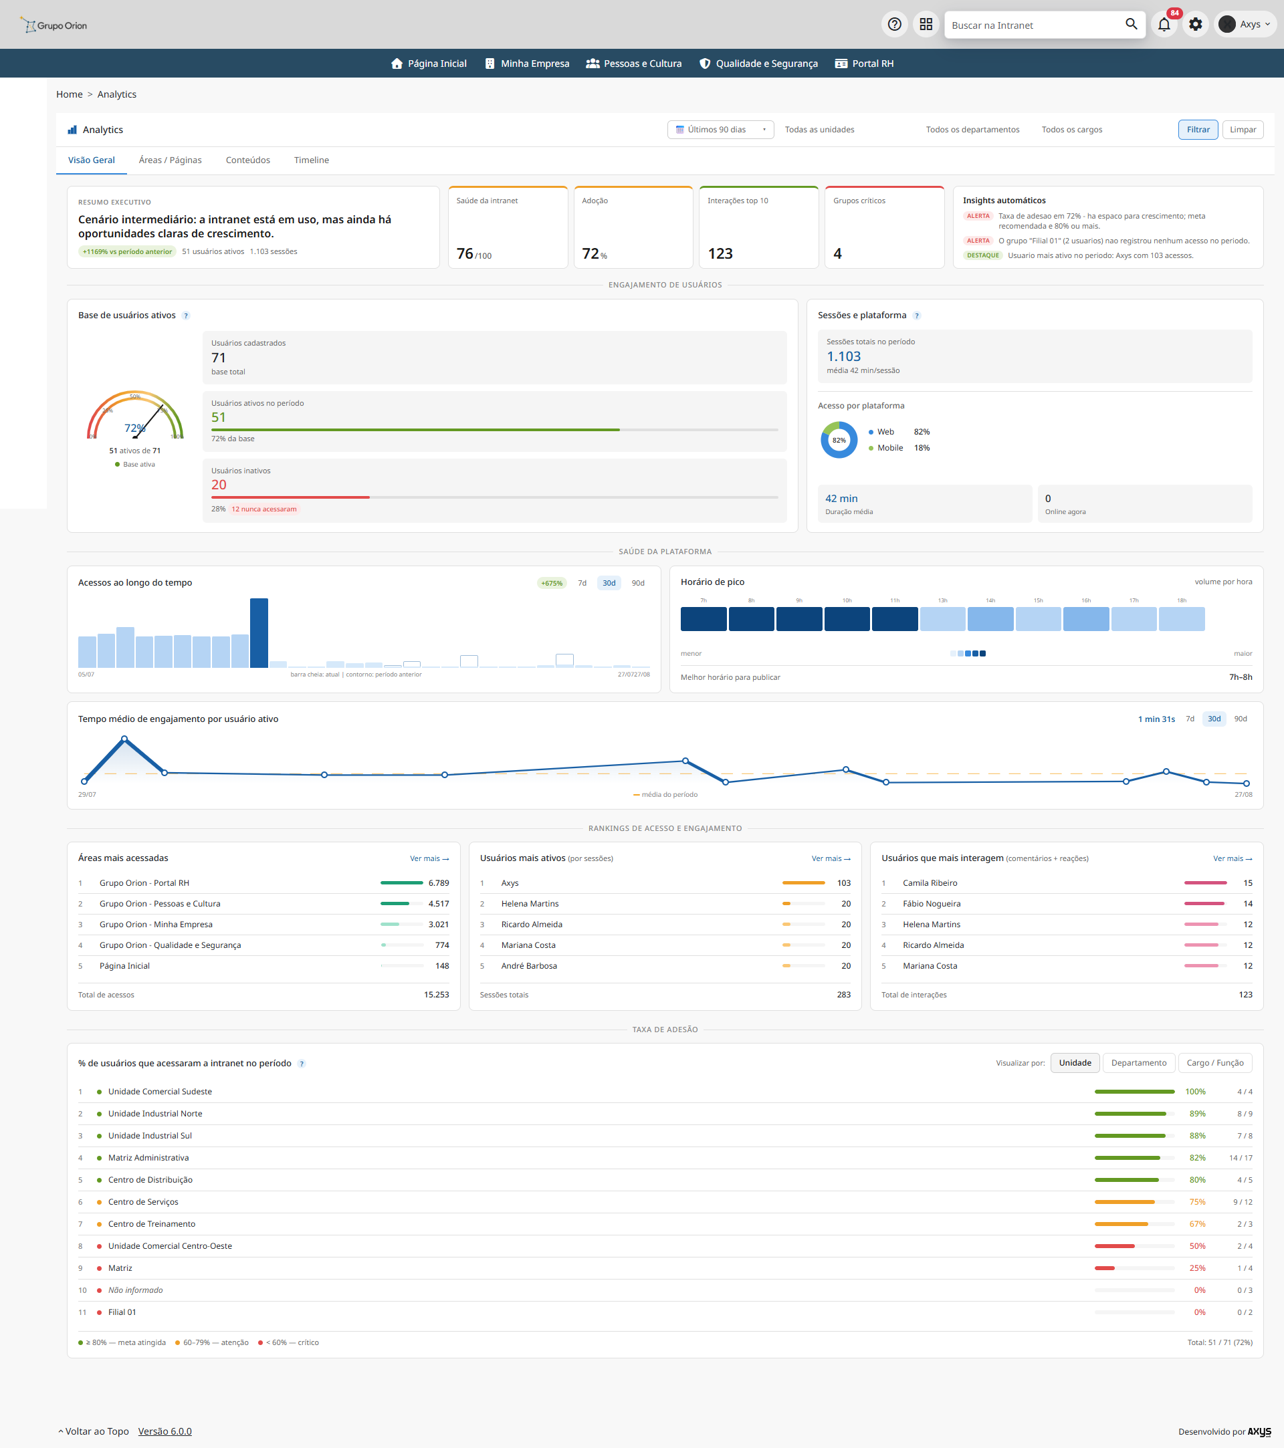This screenshot has width=1284, height=1448.
Task: Switch adoption view to Departamento
Action: [x=1138, y=1064]
